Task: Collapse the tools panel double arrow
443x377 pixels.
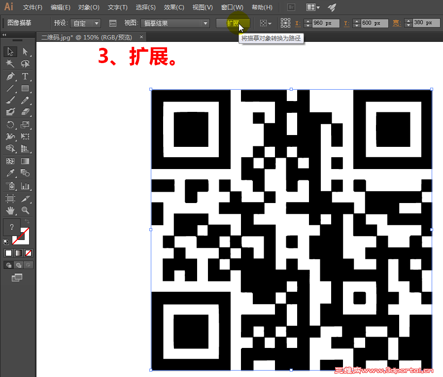Action: pos(4,35)
